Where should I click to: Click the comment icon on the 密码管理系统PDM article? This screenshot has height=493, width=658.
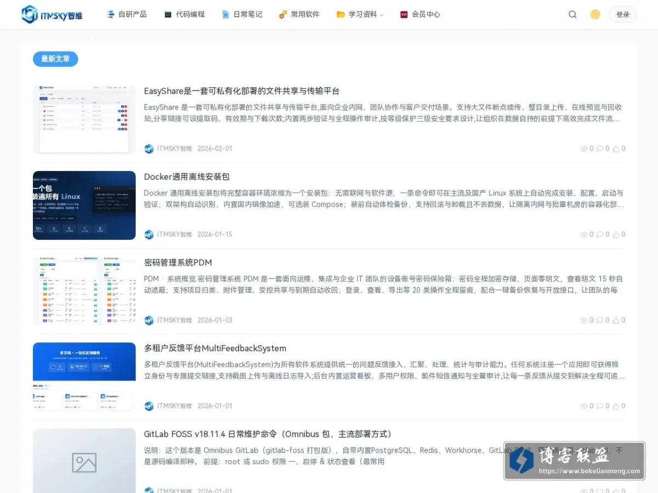[600, 320]
